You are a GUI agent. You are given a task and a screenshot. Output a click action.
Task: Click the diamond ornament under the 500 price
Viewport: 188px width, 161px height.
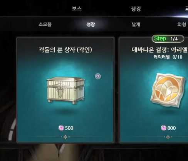[65, 137]
